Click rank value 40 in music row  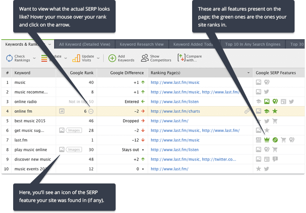point(91,82)
